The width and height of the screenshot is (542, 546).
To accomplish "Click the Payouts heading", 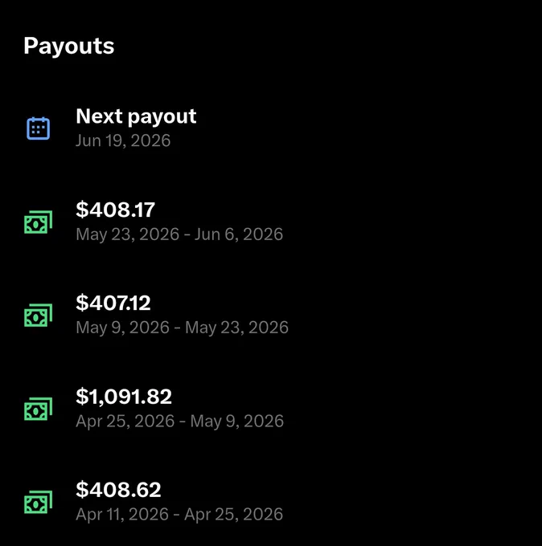I will click(x=69, y=46).
